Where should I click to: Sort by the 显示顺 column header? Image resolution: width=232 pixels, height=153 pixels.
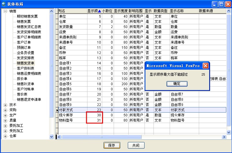94,11
